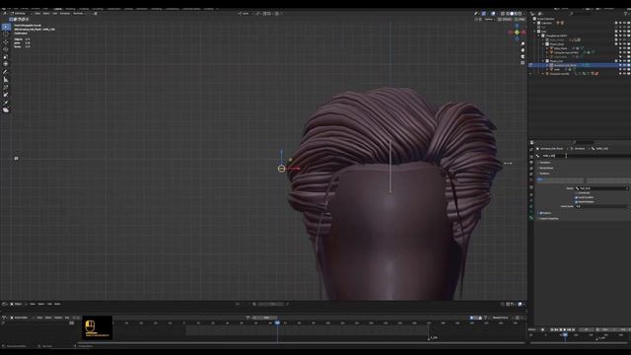Select the Annotate pencil tool
Image resolution: width=631 pixels, height=355 pixels.
pos(6,72)
